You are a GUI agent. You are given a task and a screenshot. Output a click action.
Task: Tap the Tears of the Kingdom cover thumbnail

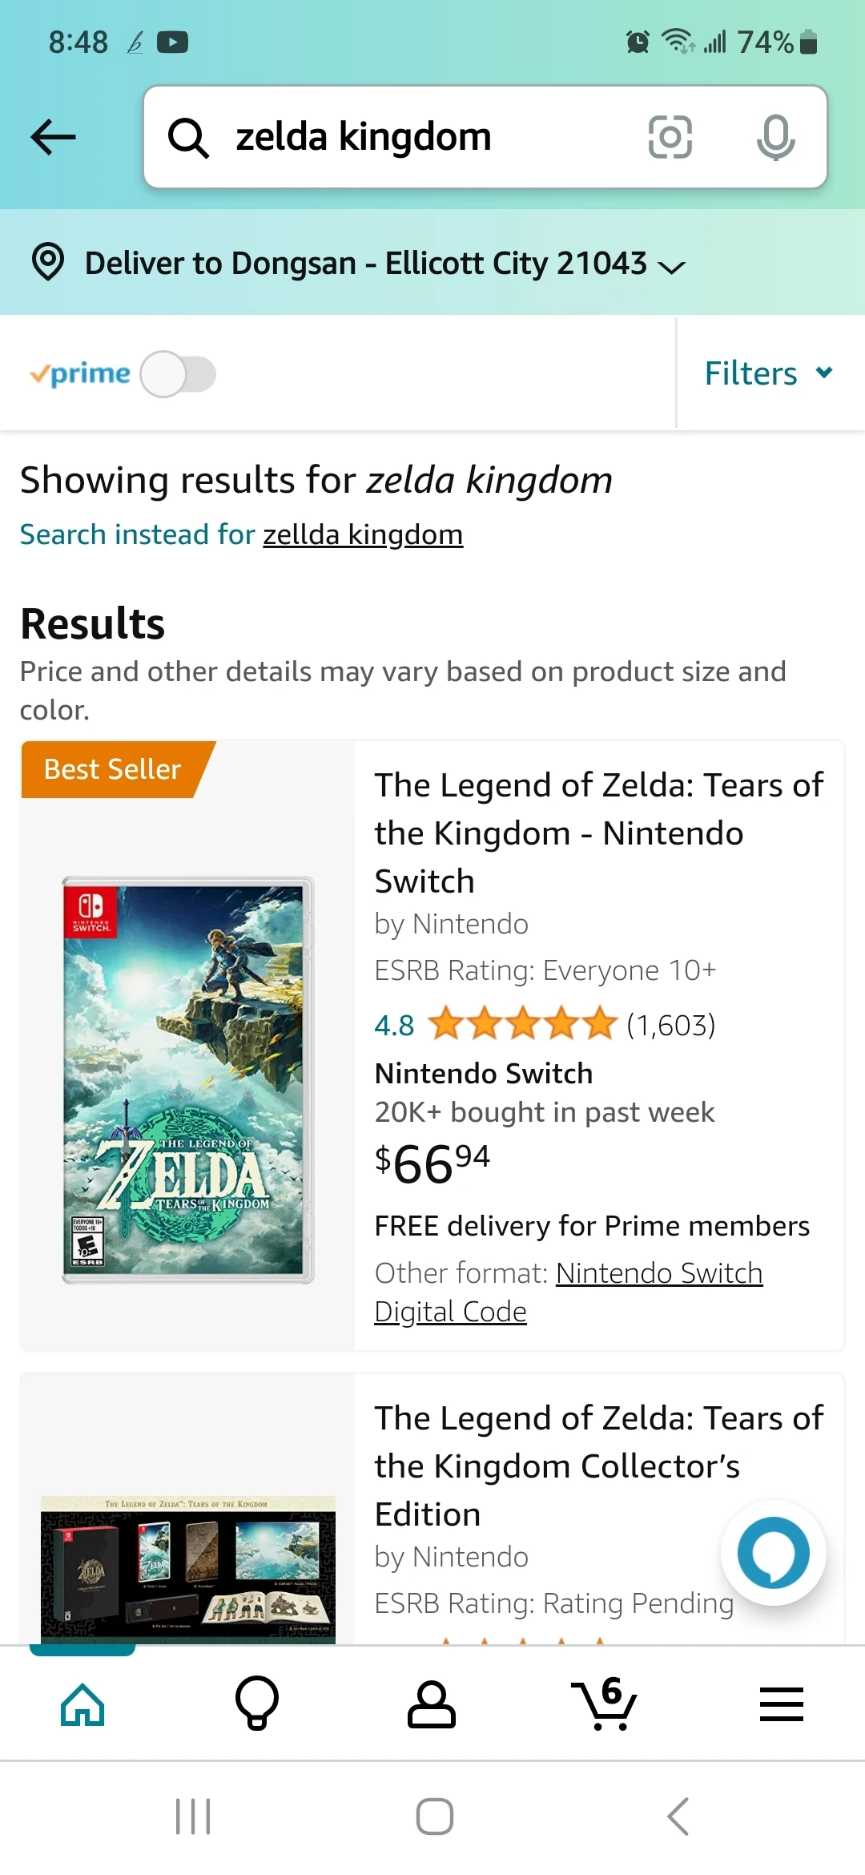[x=188, y=1080]
